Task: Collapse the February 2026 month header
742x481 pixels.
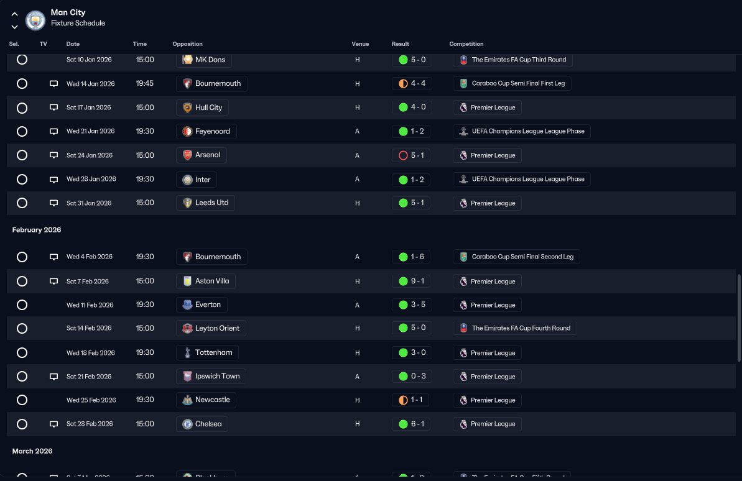Action: point(37,230)
